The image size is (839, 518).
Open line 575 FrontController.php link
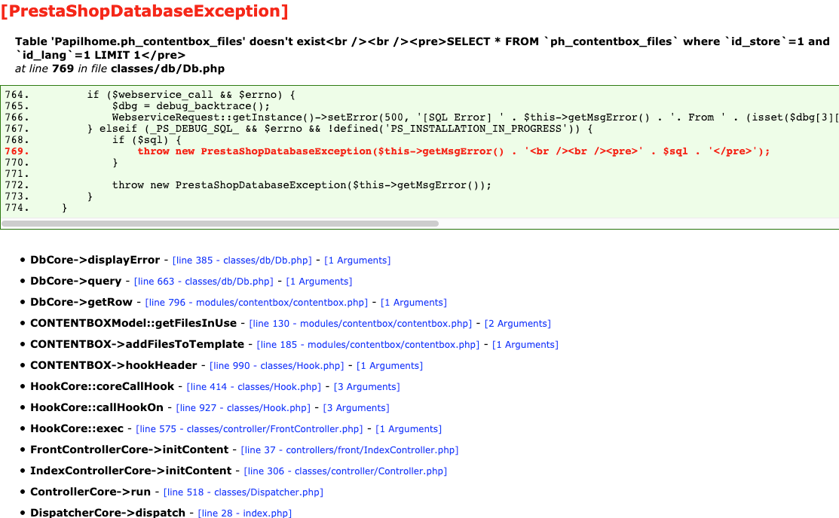(x=250, y=429)
